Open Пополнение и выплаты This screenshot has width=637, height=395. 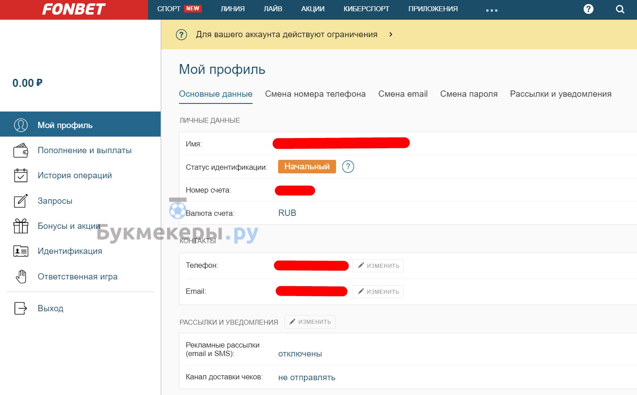tap(85, 150)
